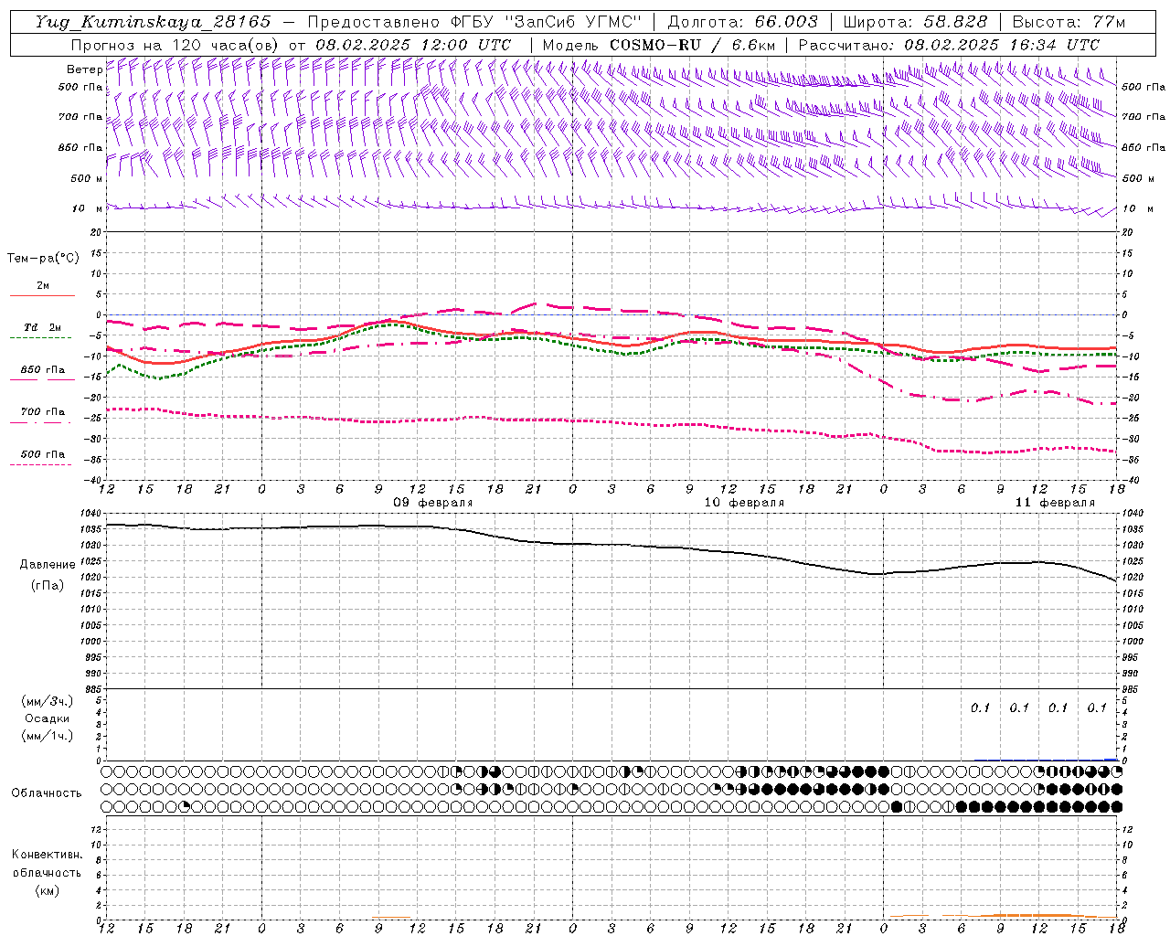Image resolution: width=1170 pixels, height=936 pixels.
Task: Select the "ЗапСиб УГМС" provider text
Action: (x=573, y=22)
